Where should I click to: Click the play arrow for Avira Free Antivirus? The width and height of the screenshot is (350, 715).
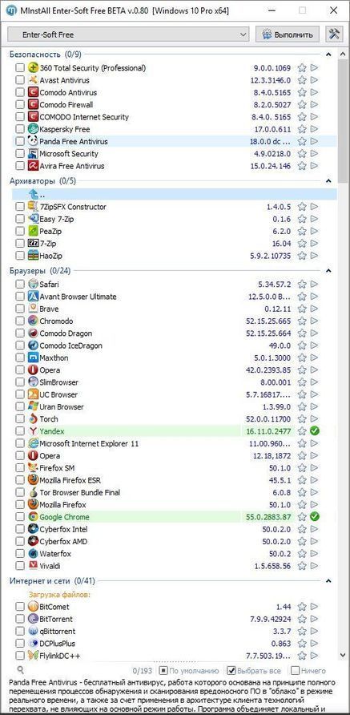point(315,166)
